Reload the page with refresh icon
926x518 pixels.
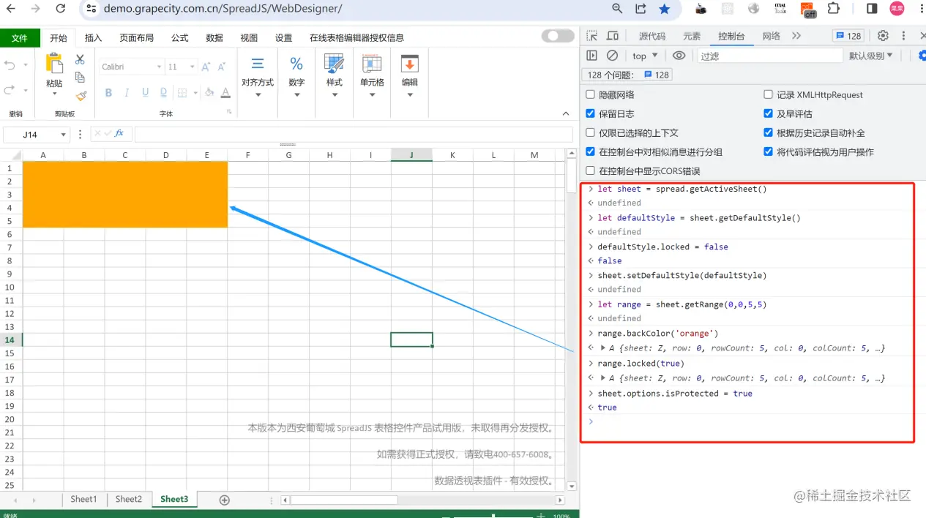pyautogui.click(x=61, y=9)
